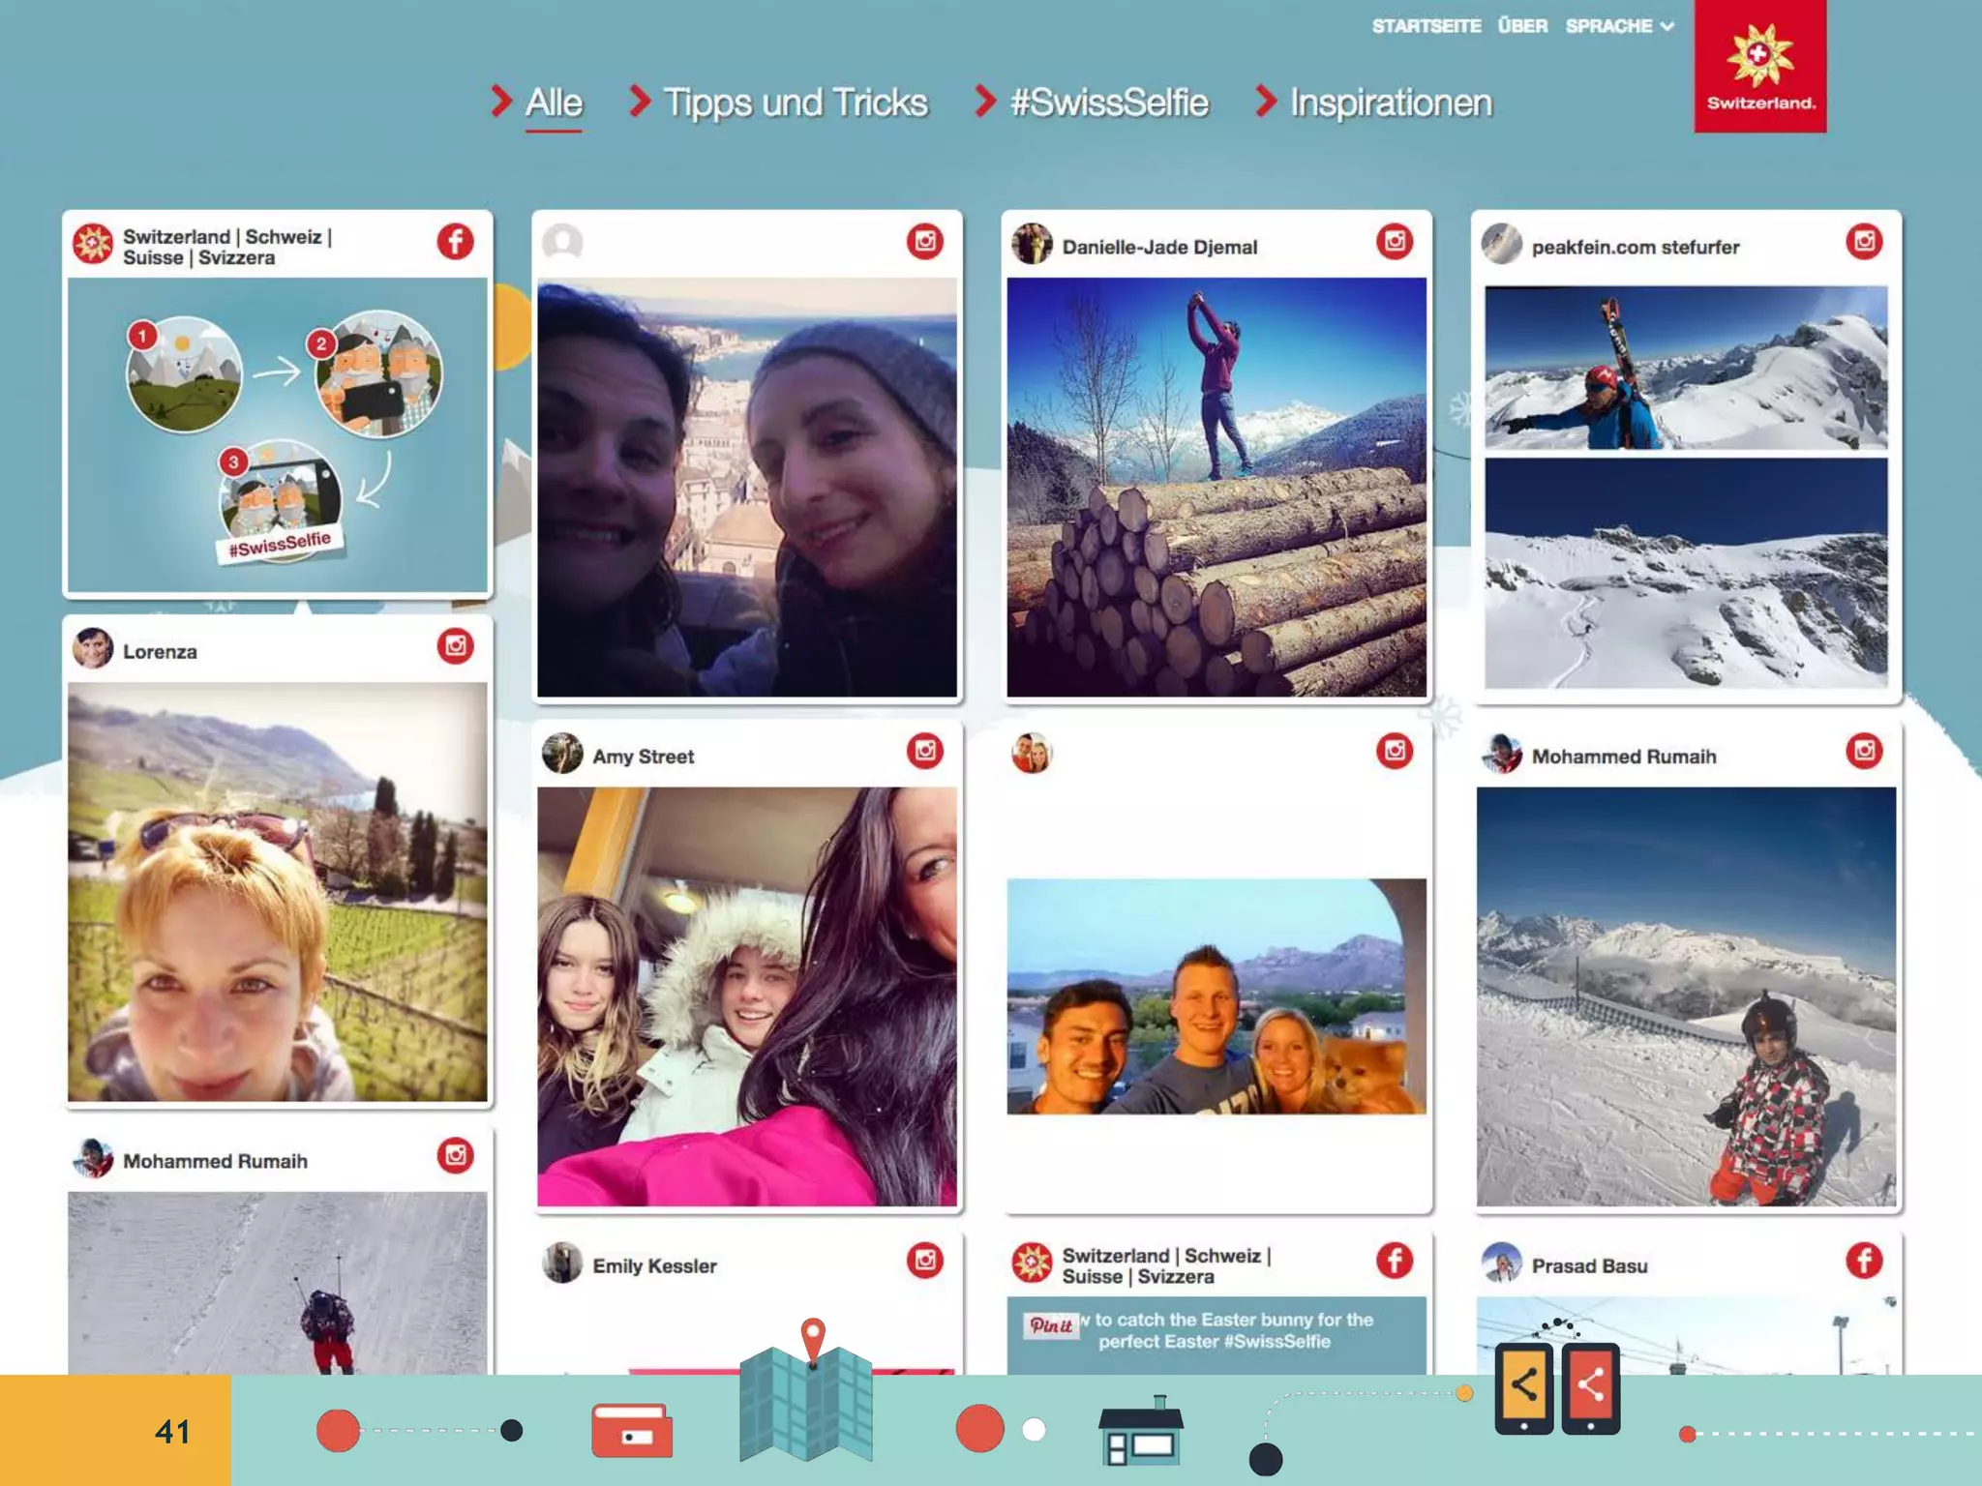This screenshot has width=1982, height=1486.
Task: Click Lorenza's profile avatar
Action: coord(93,648)
